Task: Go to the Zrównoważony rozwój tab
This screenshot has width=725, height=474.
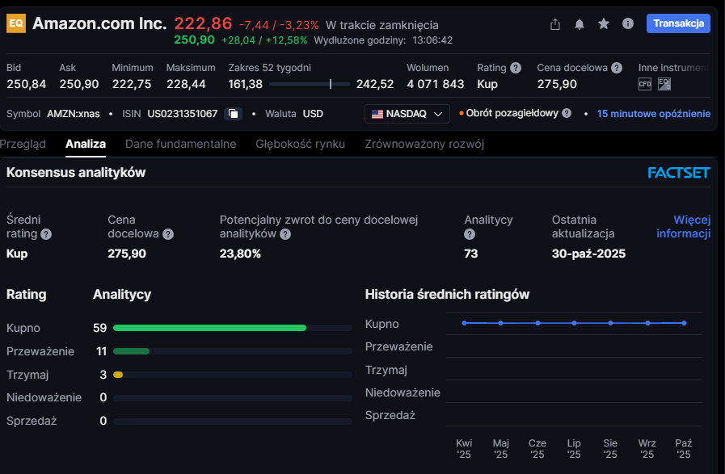Action: [424, 144]
